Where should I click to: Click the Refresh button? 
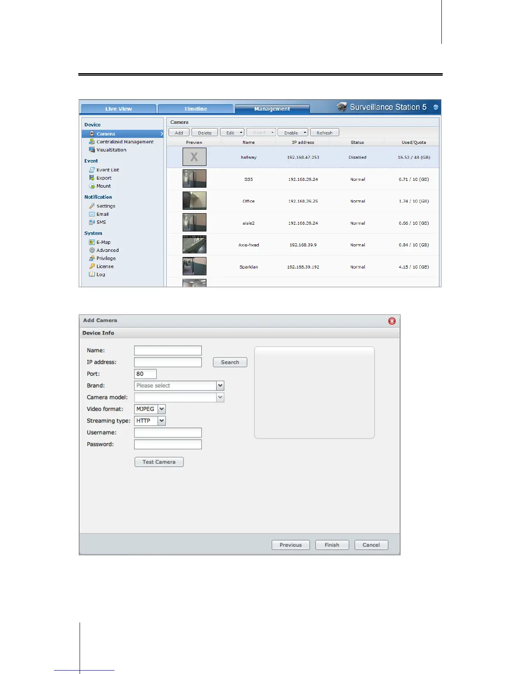click(x=325, y=133)
